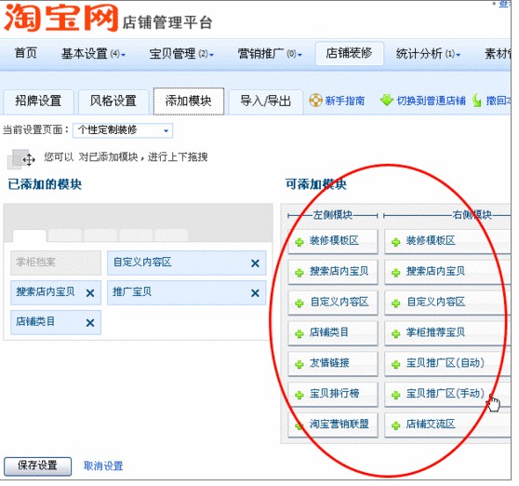519x486 pixels.
Task: Expand the 统计分析 menu arrow
Action: (x=459, y=55)
